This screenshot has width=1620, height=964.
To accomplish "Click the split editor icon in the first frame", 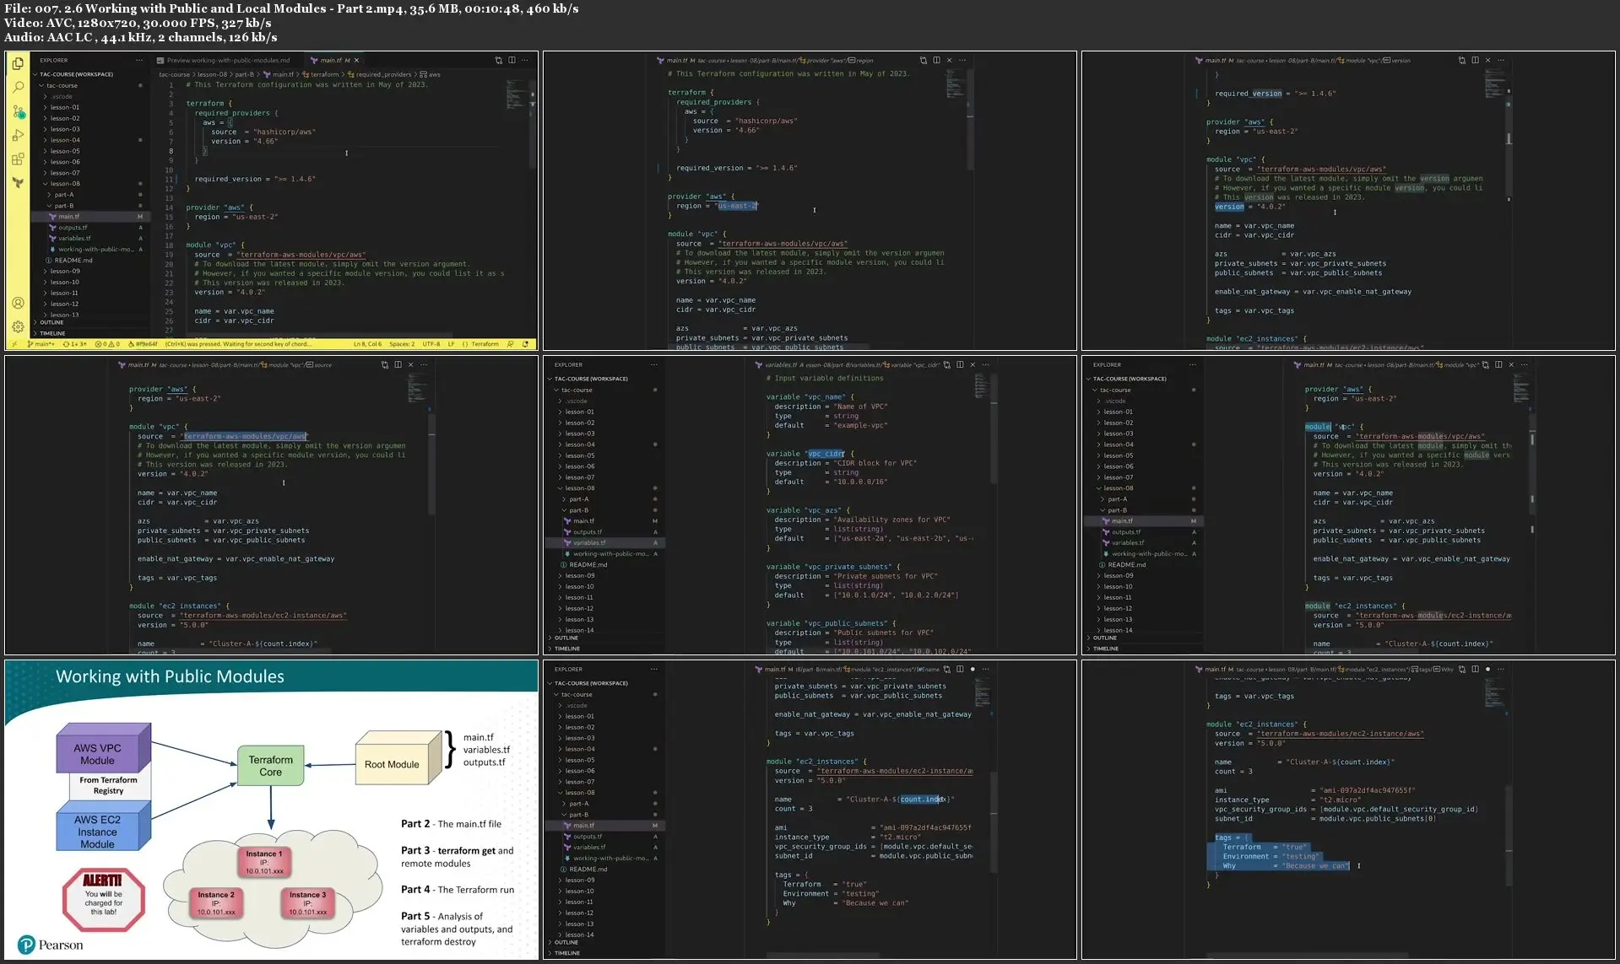I will point(512,60).
